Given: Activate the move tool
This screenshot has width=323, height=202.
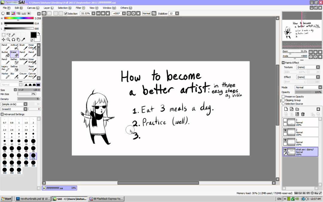Looking at the screenshot, I should [4, 39].
